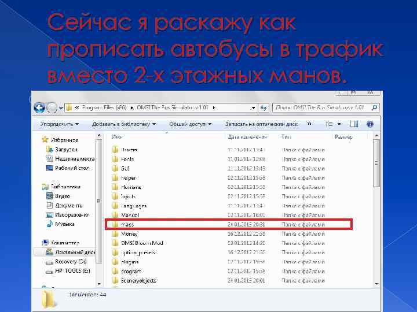Screen dimensions: 417x312
Task: Toggle the preview pane icon
Action: [x=354, y=124]
